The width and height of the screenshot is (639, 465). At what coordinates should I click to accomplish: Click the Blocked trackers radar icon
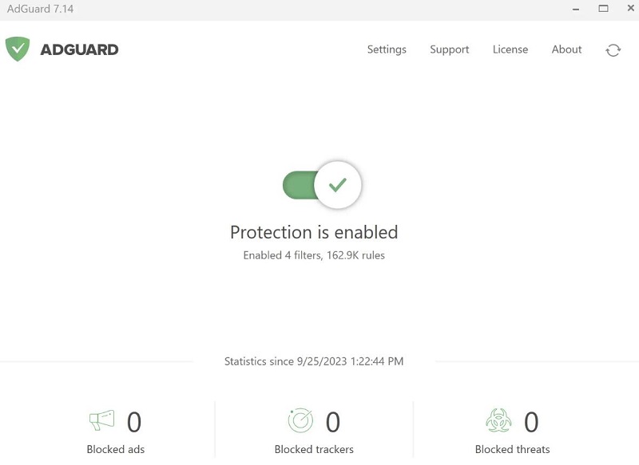pyautogui.click(x=300, y=420)
